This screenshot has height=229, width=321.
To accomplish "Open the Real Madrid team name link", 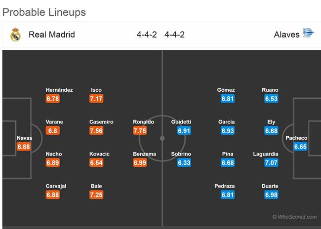I will point(52,35).
